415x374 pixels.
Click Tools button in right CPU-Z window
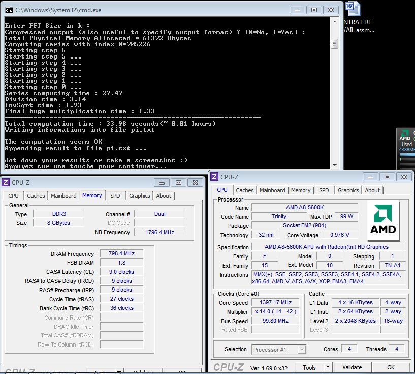(309, 367)
